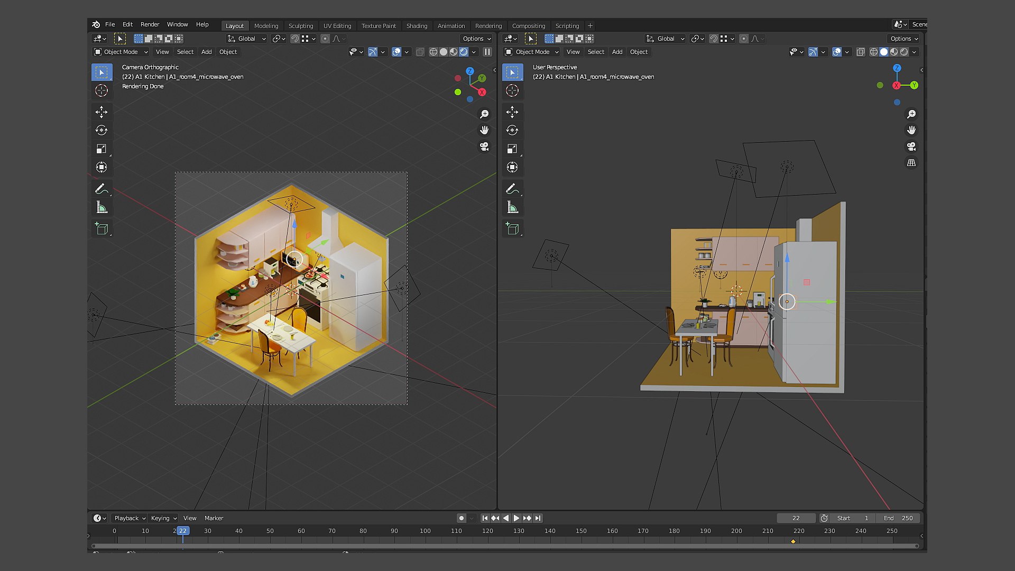Jump to the start frame button
Screen dimensions: 1015x571
pos(485,518)
